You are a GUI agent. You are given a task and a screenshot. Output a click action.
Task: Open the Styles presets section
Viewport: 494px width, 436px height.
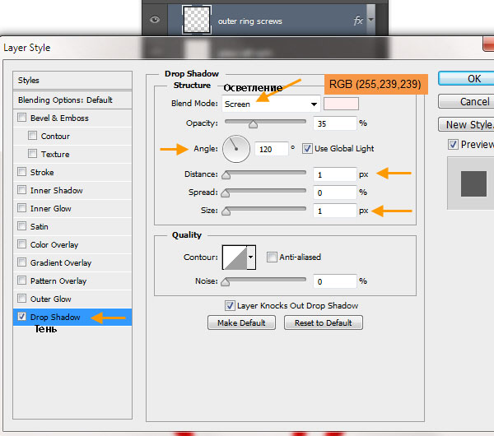[x=72, y=81]
